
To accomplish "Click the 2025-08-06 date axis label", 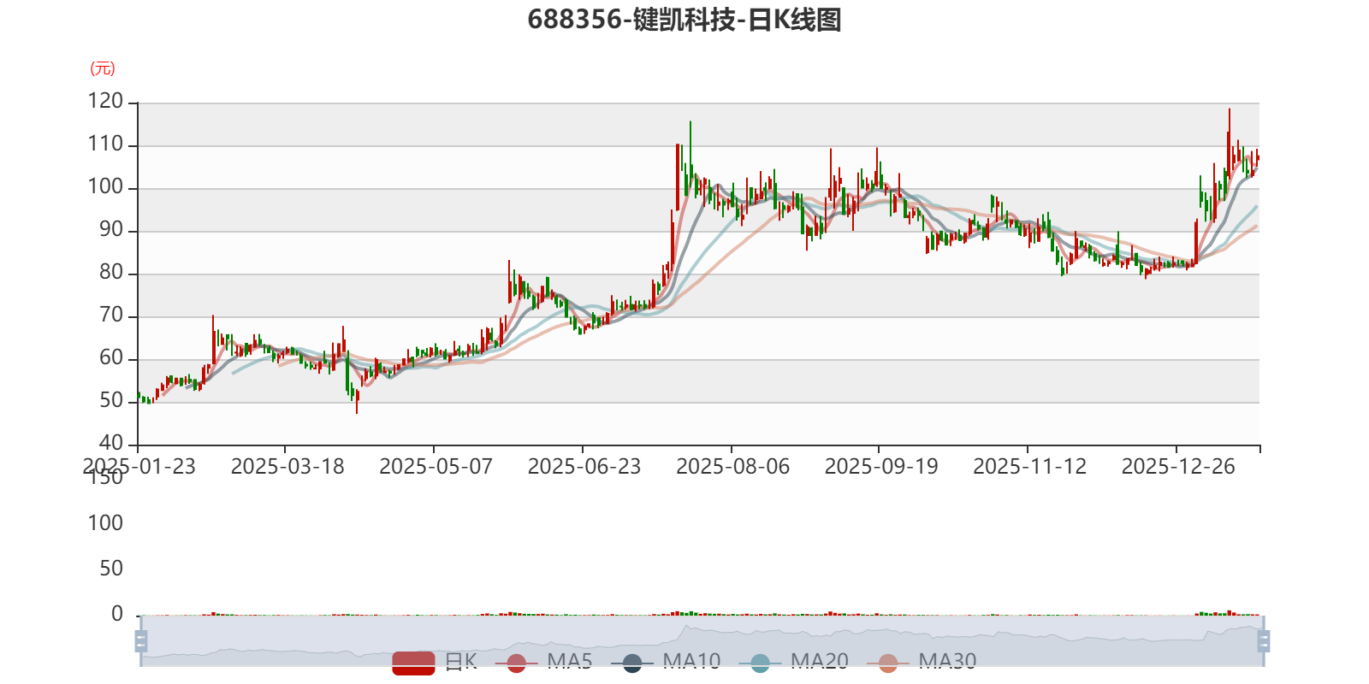I will (x=732, y=467).
